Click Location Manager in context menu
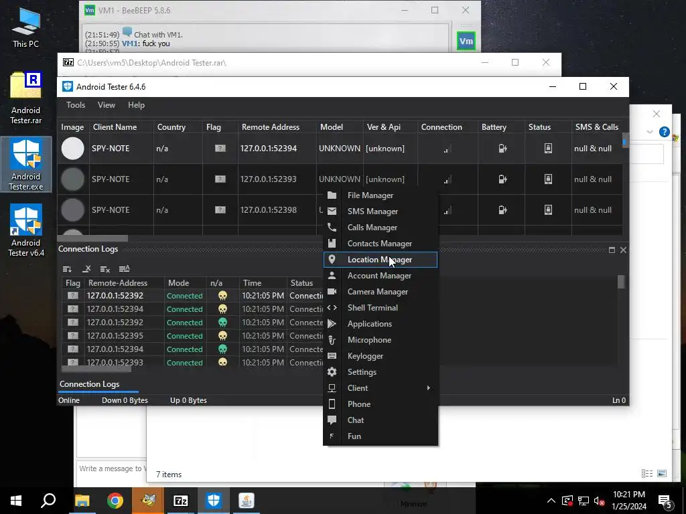686x514 pixels. 381,260
